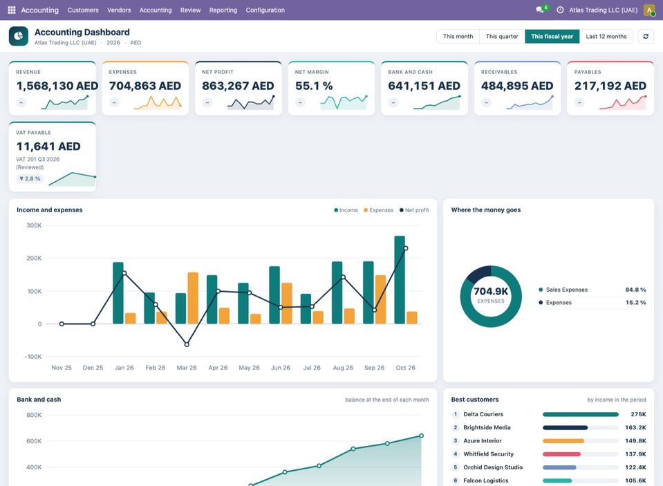Viewport: 663px width, 486px height.
Task: Click the dashboard pie chart logo
Action: (18, 37)
